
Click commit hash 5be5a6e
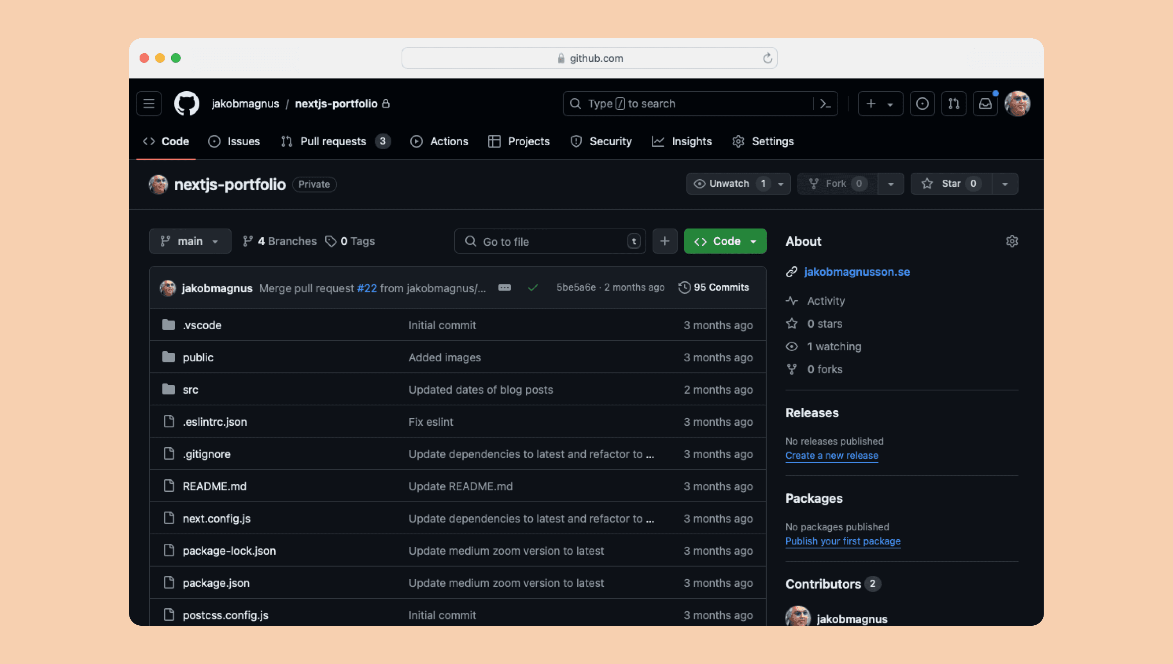click(576, 287)
